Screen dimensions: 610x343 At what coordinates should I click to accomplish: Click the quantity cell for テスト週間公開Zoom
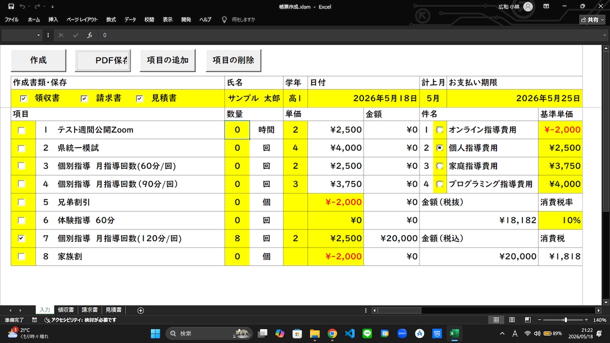[x=237, y=130]
